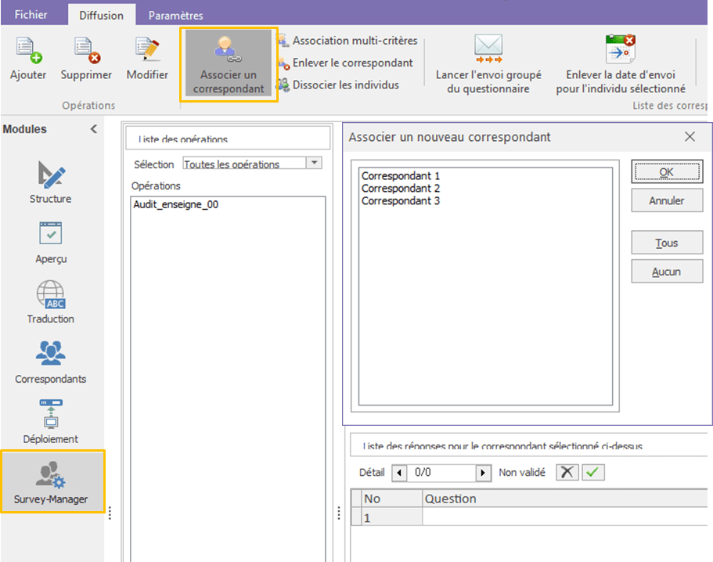Click the Question column header
The height and width of the screenshot is (562, 713).
click(x=565, y=499)
